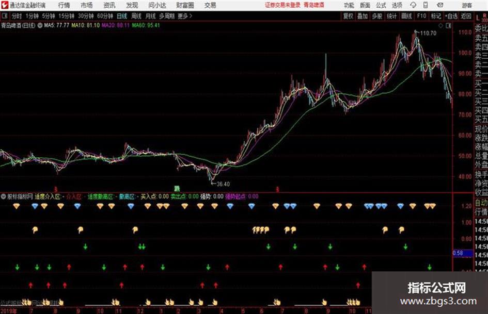Select the 日线 daily period
This screenshot has width=488, height=314.
pos(122,16)
